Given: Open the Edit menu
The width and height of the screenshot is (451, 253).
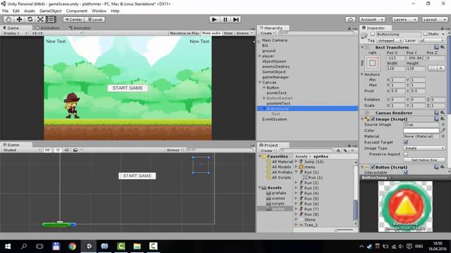Looking at the screenshot, I should pos(16,11).
